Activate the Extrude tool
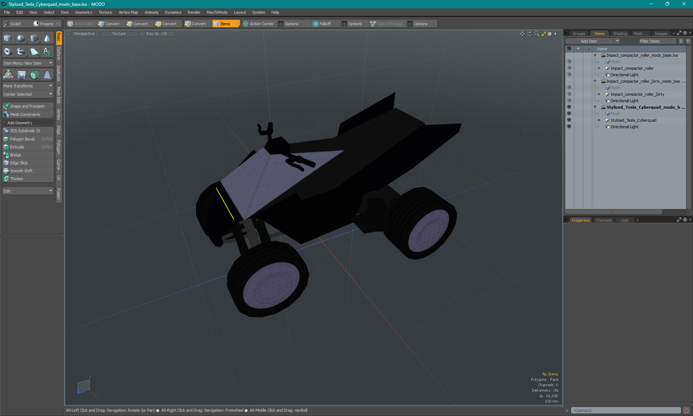This screenshot has height=416, width=693. point(28,147)
